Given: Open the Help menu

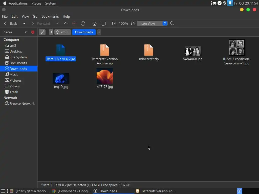Looking at the screenshot, I should click(66, 16).
